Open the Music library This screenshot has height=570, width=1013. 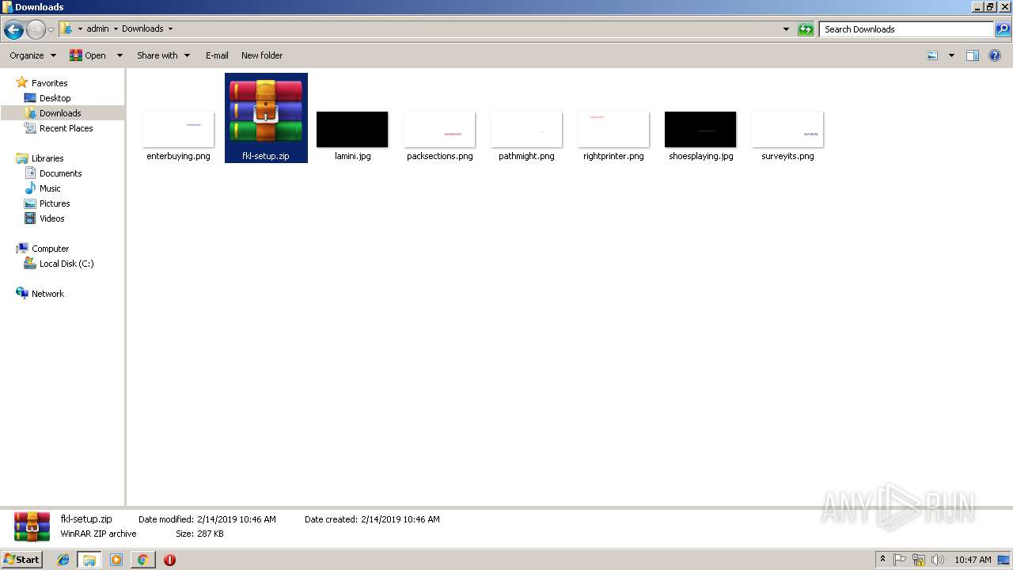(50, 188)
